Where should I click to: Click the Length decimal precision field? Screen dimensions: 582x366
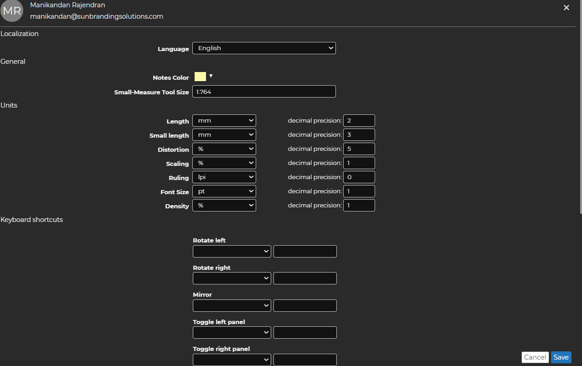[359, 121]
